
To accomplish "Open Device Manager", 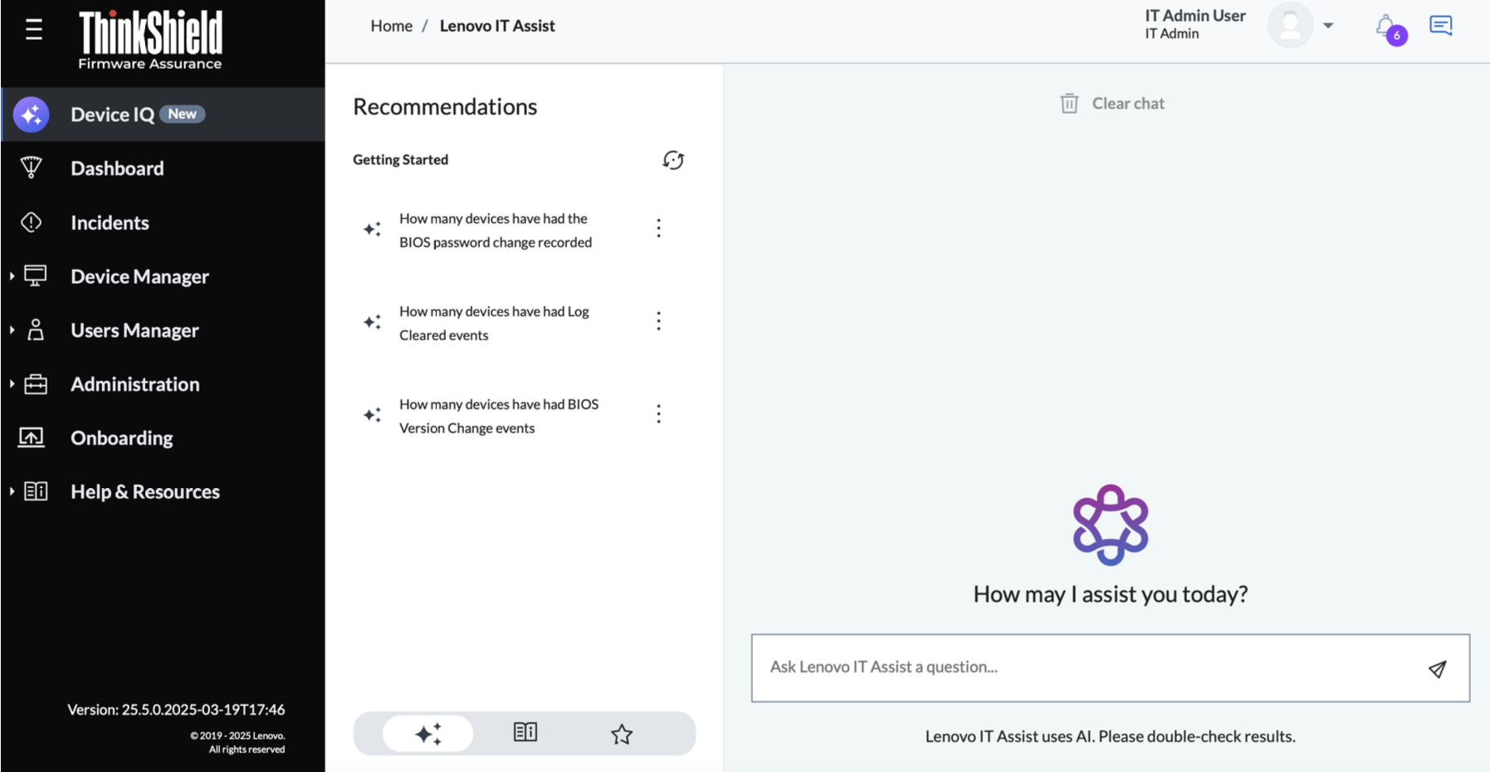I will click(x=139, y=276).
